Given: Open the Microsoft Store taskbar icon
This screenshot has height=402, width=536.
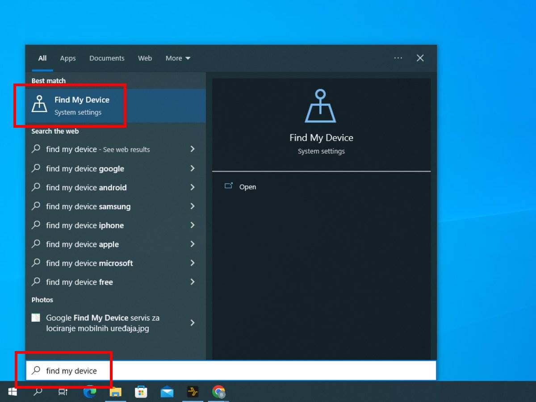Looking at the screenshot, I should (141, 392).
